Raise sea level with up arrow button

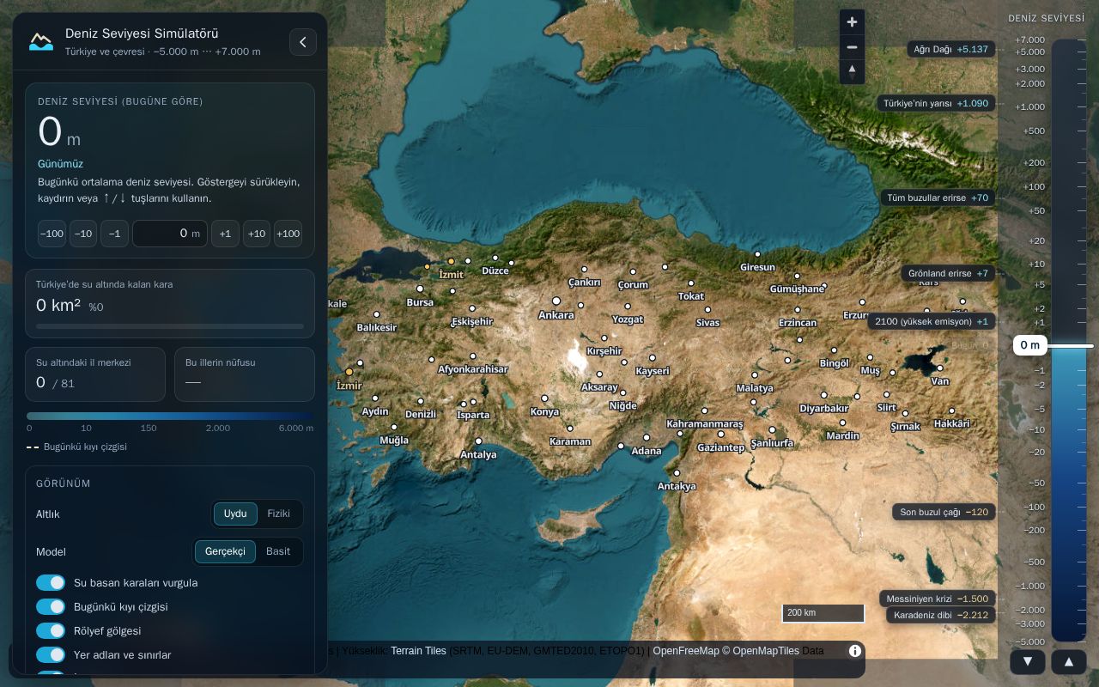tap(1069, 662)
